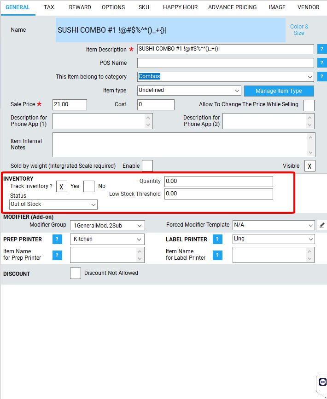Toggle the Visible checkbox
The image size is (327, 399).
point(310,166)
